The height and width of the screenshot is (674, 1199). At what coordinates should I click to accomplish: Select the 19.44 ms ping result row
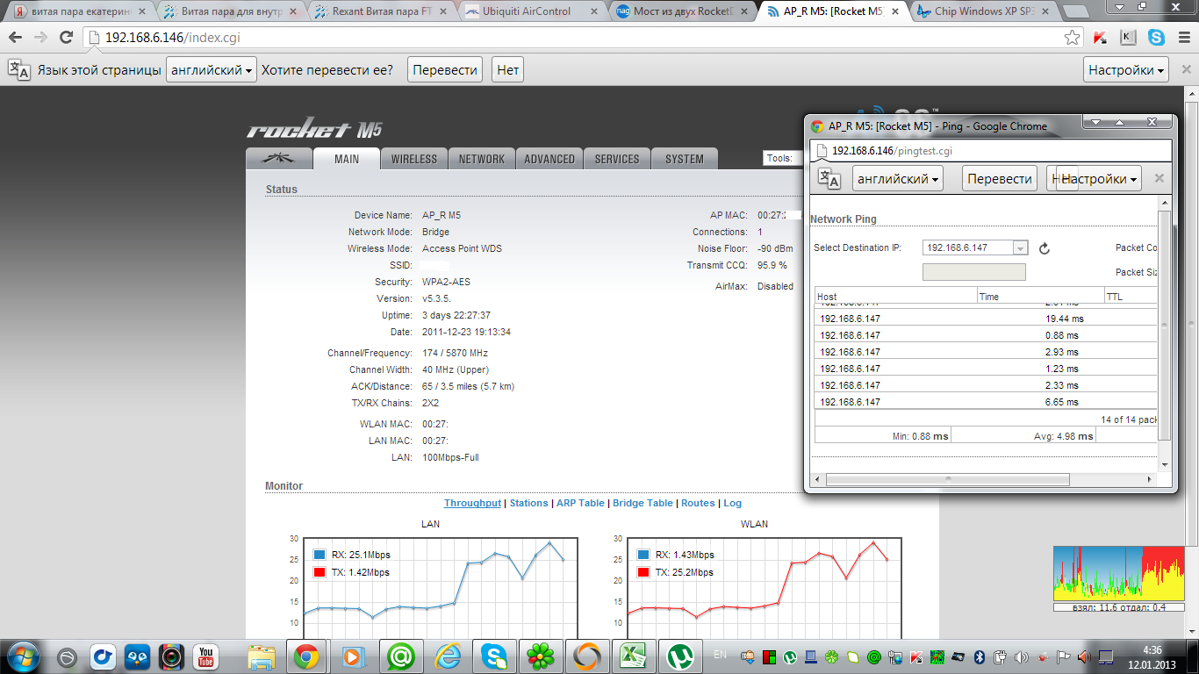click(987, 319)
